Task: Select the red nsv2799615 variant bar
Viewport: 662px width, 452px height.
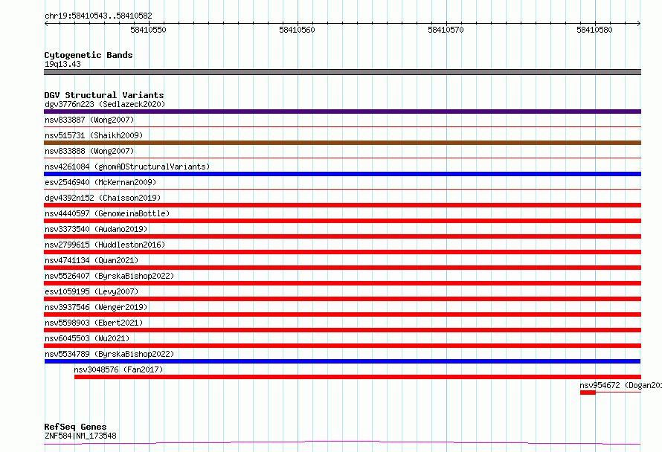Action: click(x=342, y=252)
